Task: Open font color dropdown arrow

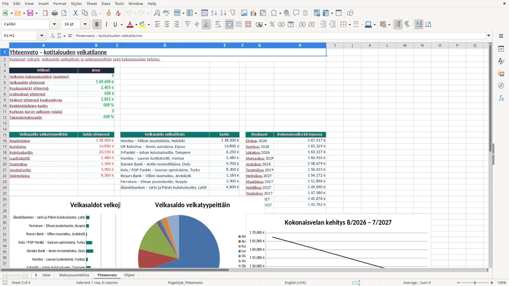Action: point(136,25)
